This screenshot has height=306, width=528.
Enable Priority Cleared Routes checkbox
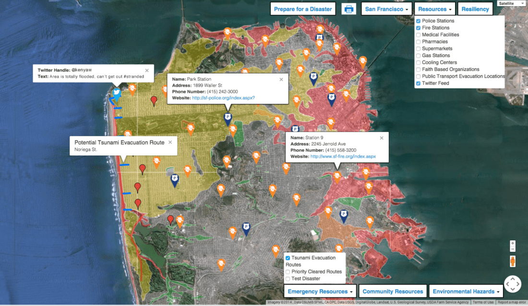pos(288,271)
